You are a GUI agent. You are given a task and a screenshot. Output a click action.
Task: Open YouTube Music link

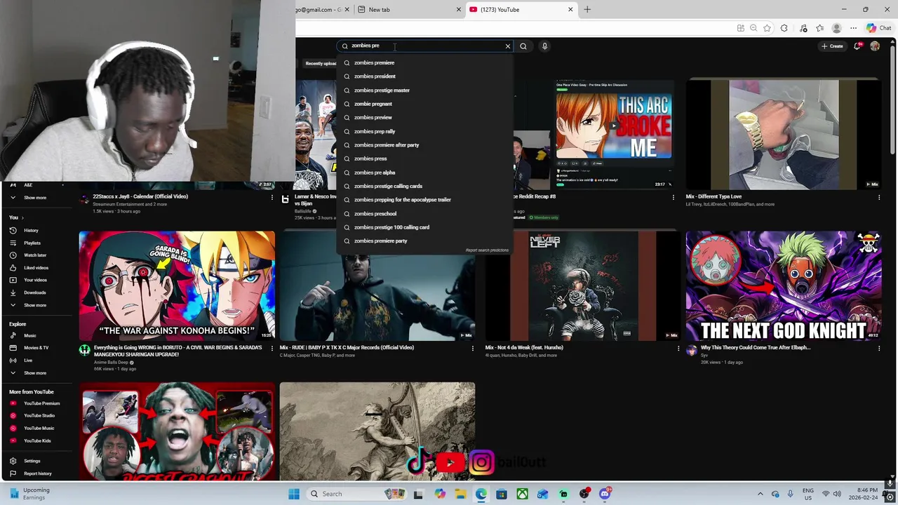point(39,428)
